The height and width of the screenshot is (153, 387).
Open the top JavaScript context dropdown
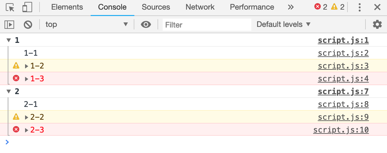pyautogui.click(x=86, y=24)
